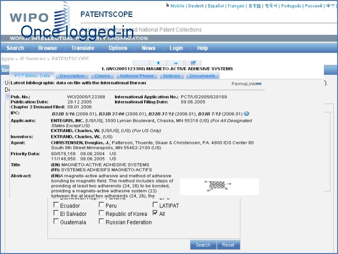Open IPC class B32B 7/12 link
Image resolution: width=338 pixels, height=254 pixels.
pyautogui.click(x=209, y=114)
